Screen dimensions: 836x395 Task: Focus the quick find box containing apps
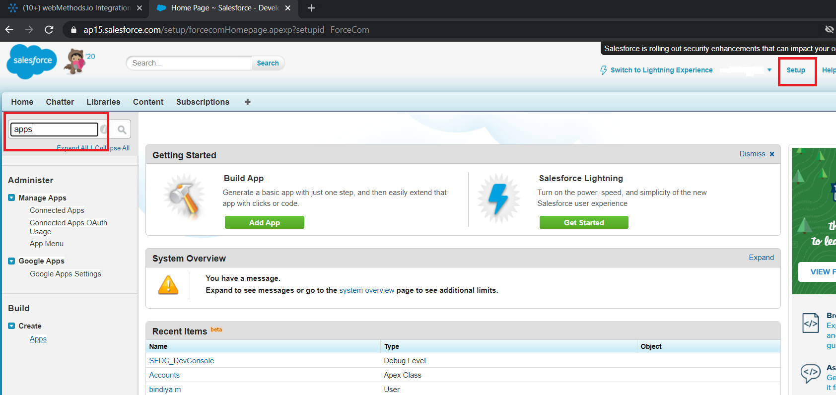54,130
